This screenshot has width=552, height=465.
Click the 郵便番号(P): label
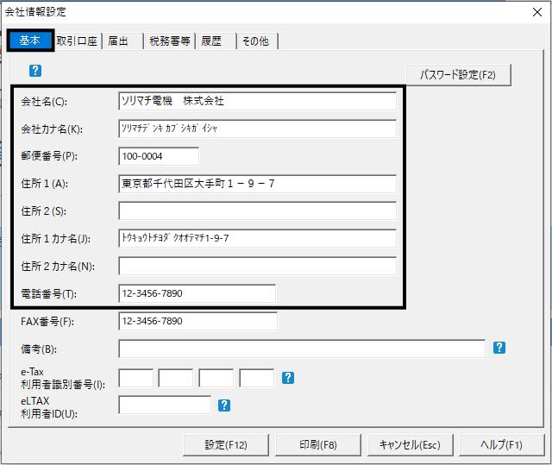(x=49, y=156)
